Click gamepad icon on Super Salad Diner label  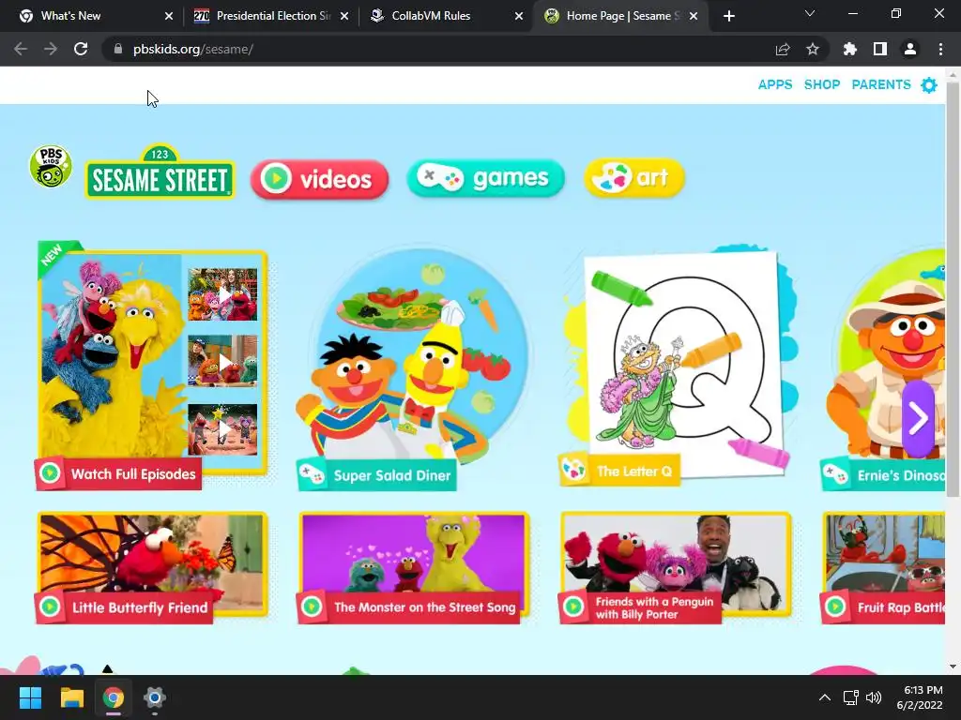click(x=312, y=474)
